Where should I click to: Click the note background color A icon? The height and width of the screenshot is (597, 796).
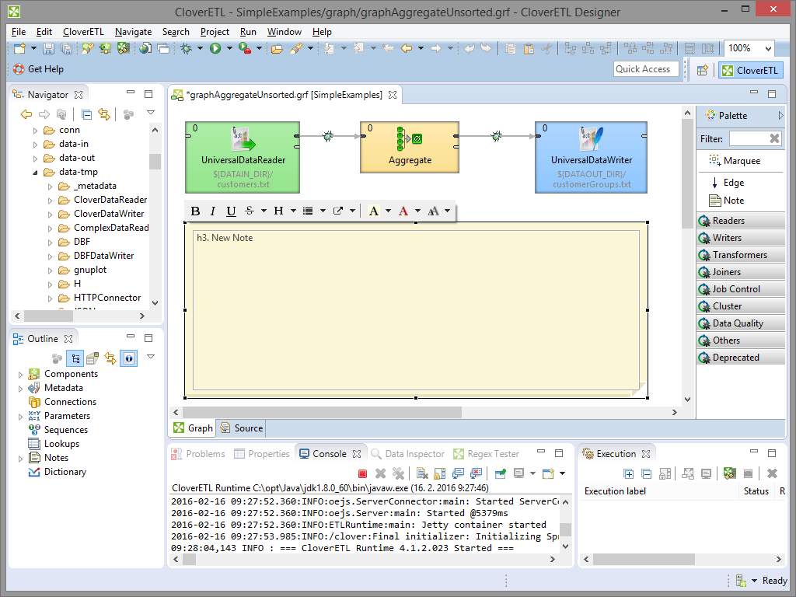(x=374, y=211)
